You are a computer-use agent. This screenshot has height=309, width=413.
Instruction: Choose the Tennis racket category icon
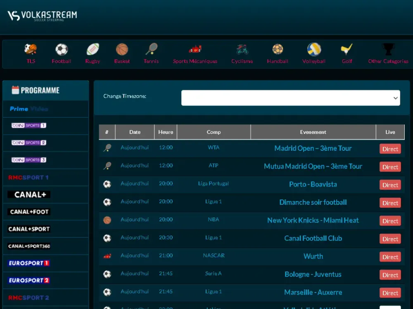click(x=152, y=49)
